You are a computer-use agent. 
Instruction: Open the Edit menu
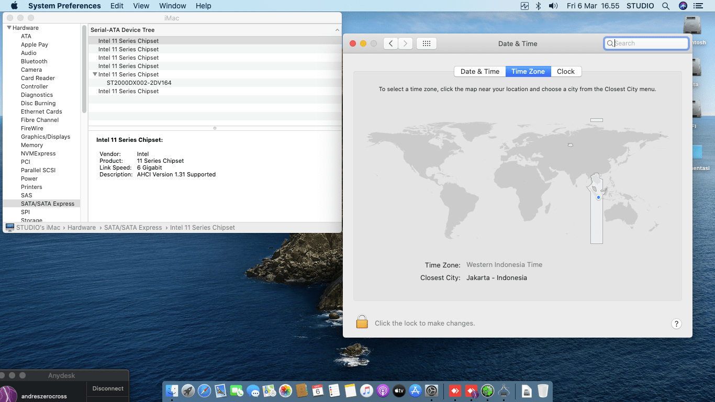click(x=117, y=6)
